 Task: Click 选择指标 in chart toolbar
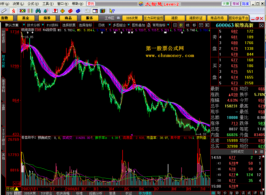[x=85, y=25]
